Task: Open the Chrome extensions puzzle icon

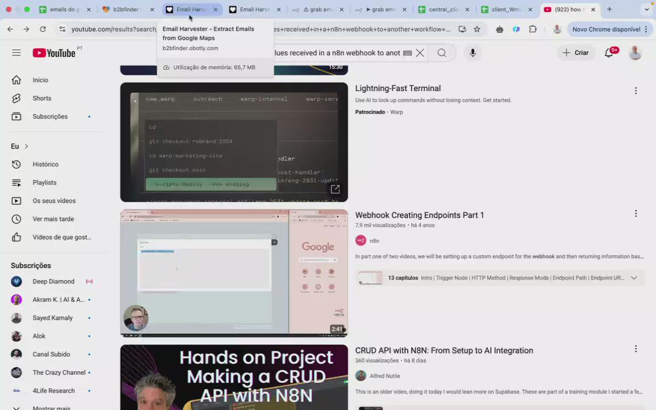Action: pos(532,29)
